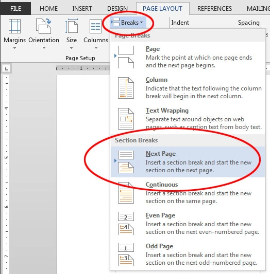Switch to the REFERENCES tab
This screenshot has height=274, width=270.
point(214,9)
